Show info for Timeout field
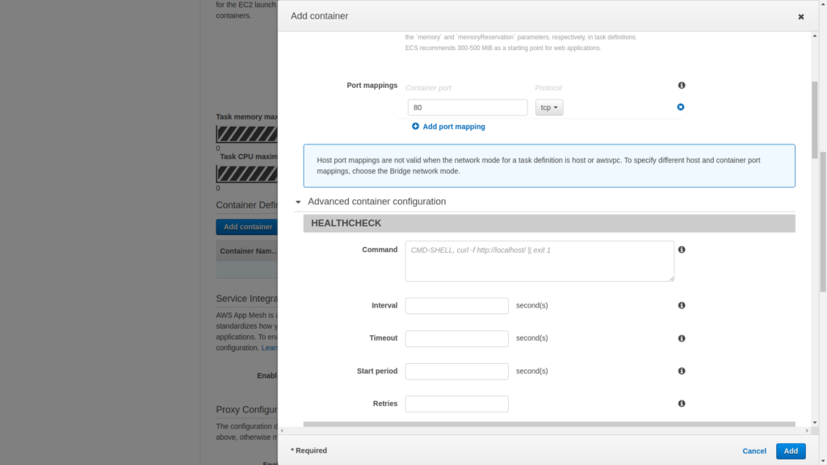827x465 pixels. [x=682, y=338]
